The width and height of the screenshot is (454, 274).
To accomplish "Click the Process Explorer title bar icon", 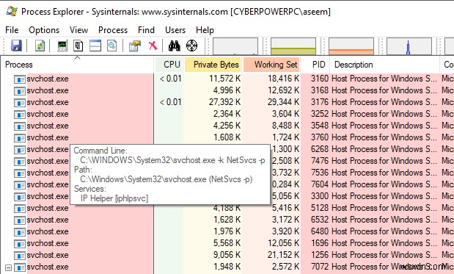I will coord(12,11).
